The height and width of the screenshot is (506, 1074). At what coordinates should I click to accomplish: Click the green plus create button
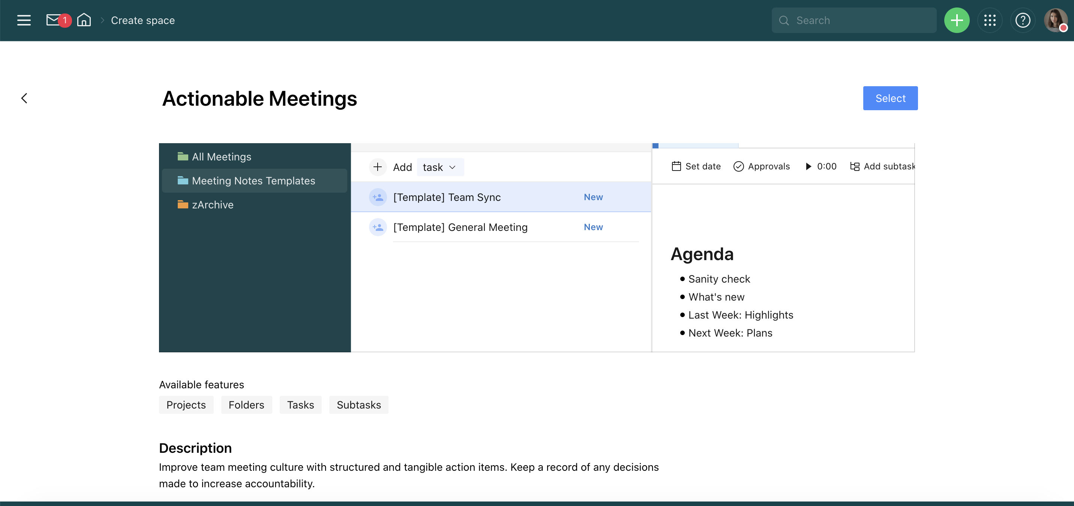(x=956, y=20)
